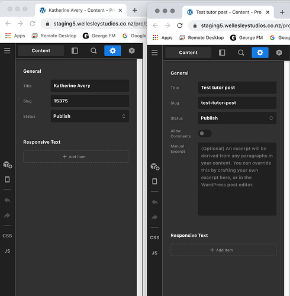This screenshot has height=296, width=290.
Task: Open templates icon in right window sidebar
Action: coord(155,166)
